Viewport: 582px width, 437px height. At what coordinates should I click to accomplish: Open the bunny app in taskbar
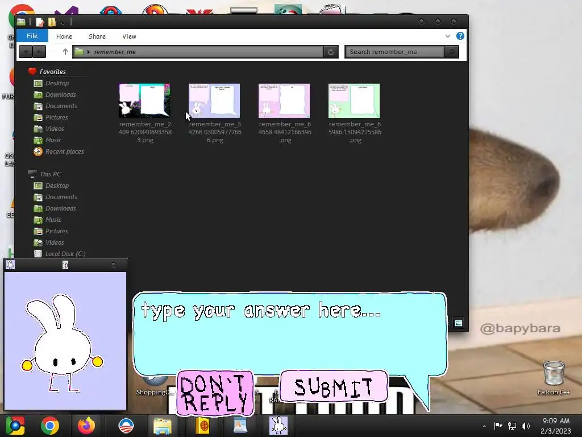[x=278, y=426]
